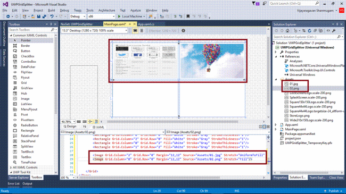Switch to Server Explorer tab

click(19, 178)
